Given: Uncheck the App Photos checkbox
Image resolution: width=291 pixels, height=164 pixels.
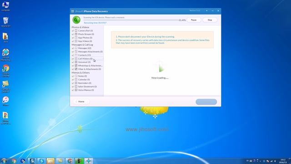Looking at the screenshot, I should (x=73, y=38).
